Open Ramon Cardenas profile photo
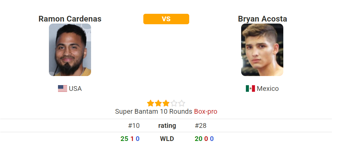The width and height of the screenshot is (343, 144). pyautogui.click(x=70, y=50)
